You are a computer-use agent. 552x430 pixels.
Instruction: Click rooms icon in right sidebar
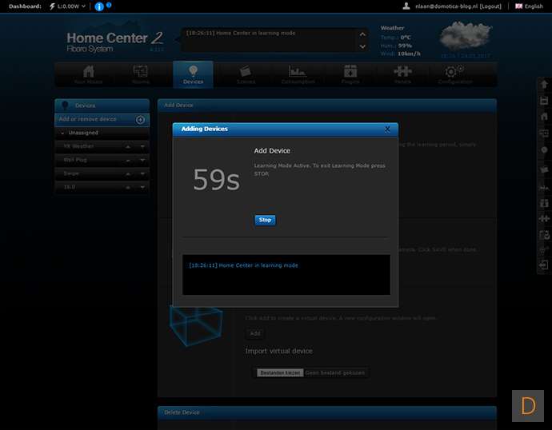[544, 133]
